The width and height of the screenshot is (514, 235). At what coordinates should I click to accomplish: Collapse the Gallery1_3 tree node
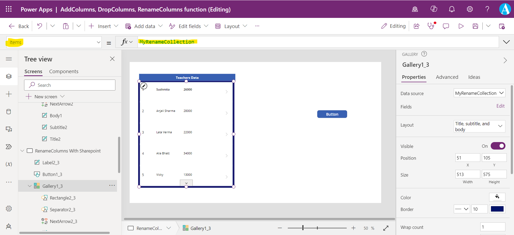30,186
